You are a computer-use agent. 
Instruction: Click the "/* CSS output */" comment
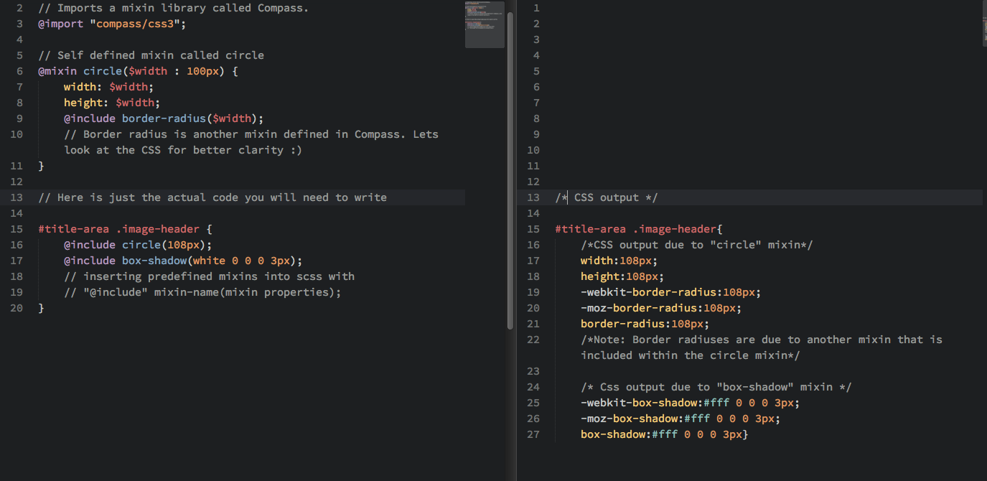607,197
